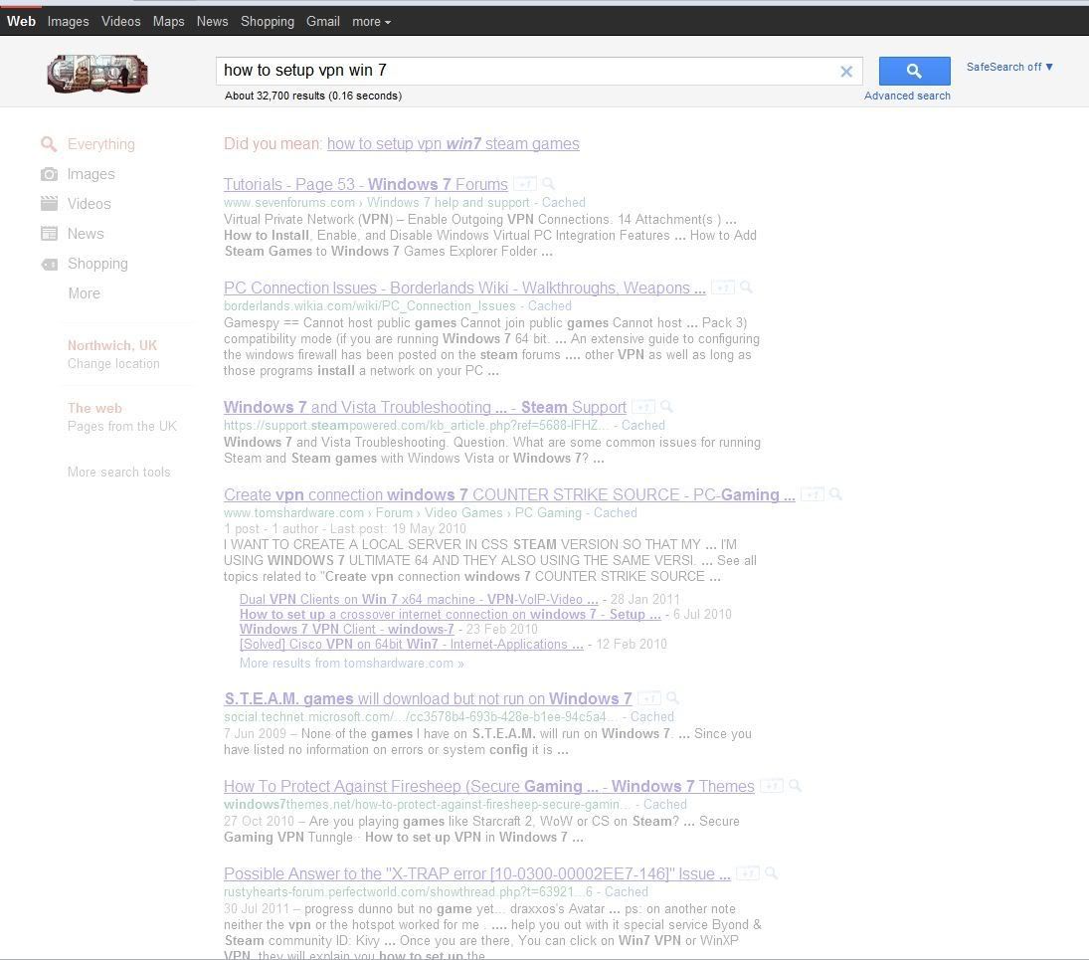Select the Images camera icon in sidebar

[49, 174]
